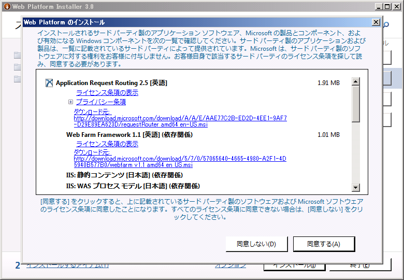Select IIS: 静的コンテンツ [日本語] (依存関係) entry
This screenshot has width=404, height=280.
pyautogui.click(x=124, y=175)
